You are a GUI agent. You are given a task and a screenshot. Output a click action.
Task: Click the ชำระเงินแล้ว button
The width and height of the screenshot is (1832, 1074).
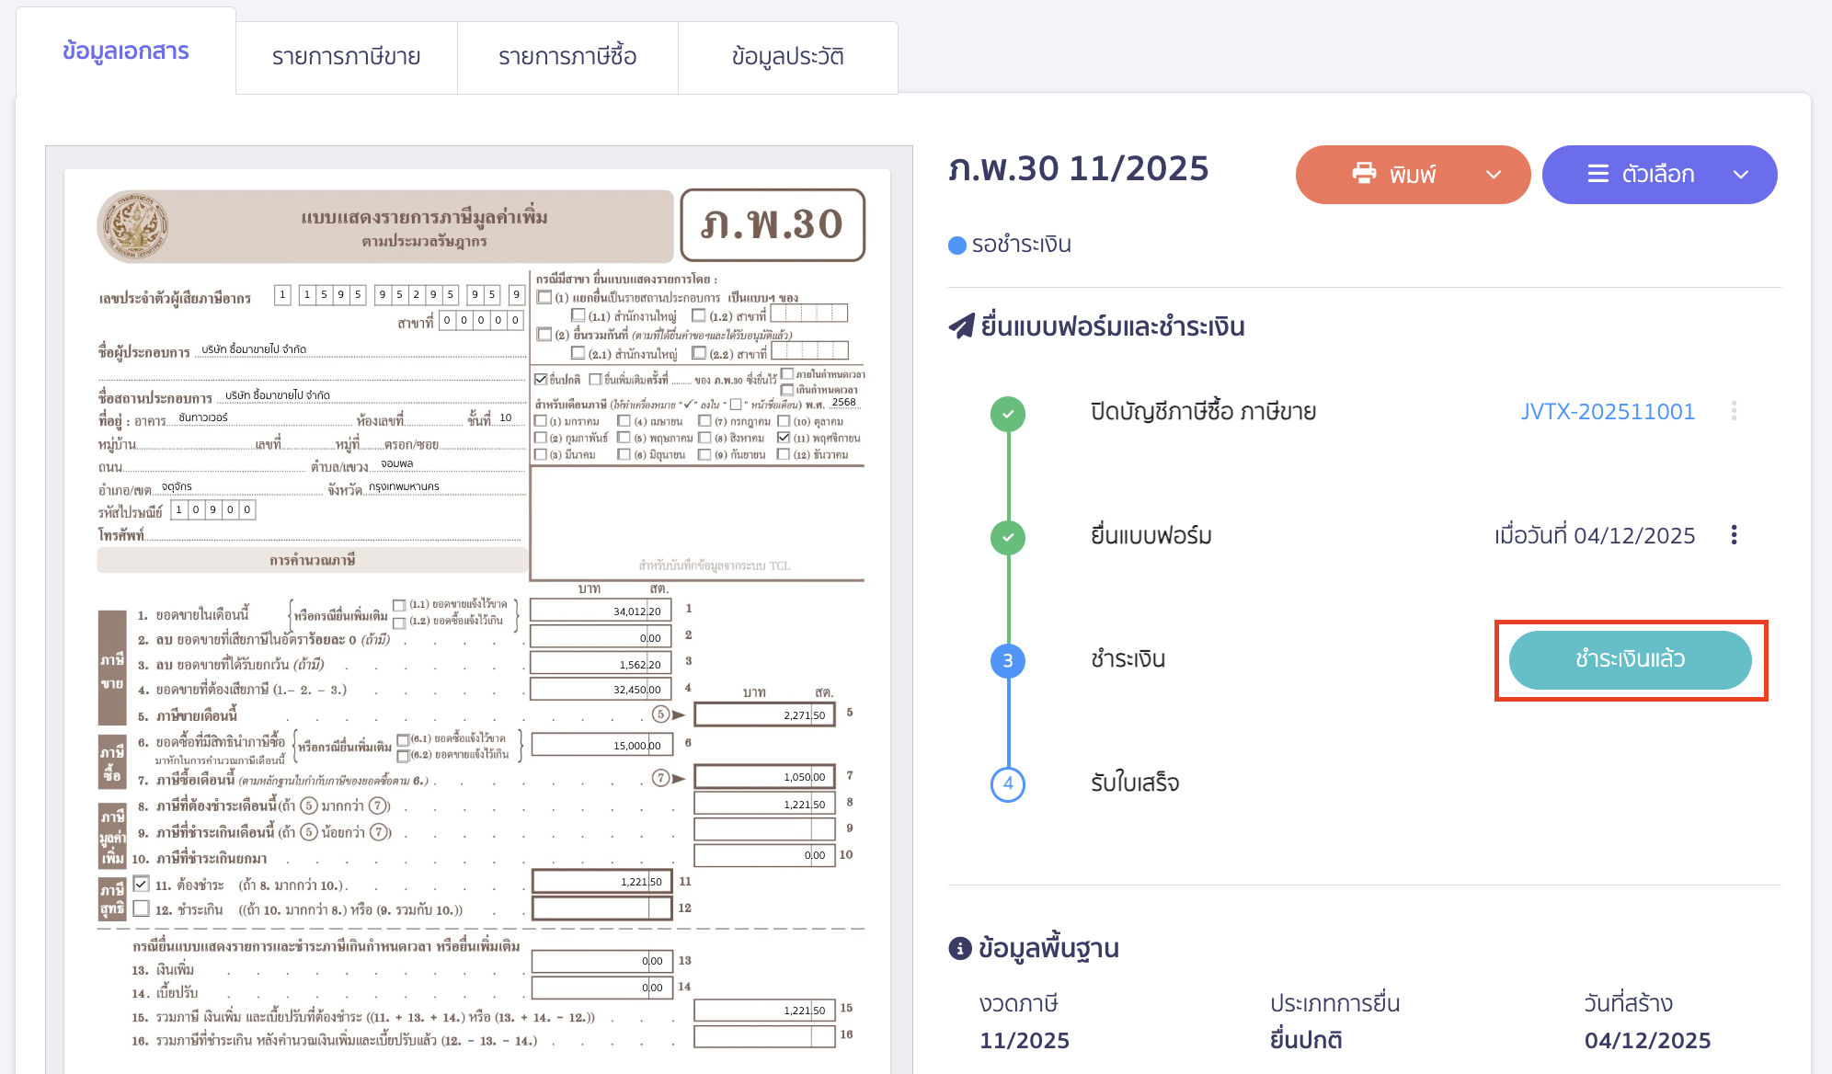pos(1630,659)
